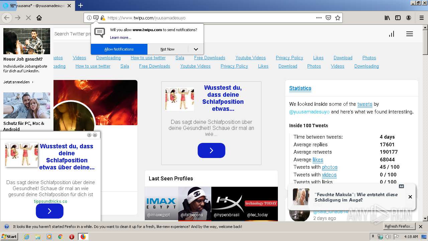Image resolution: width=428 pixels, height=241 pixels.
Task: Save page to Pocket
Action: tap(328, 18)
